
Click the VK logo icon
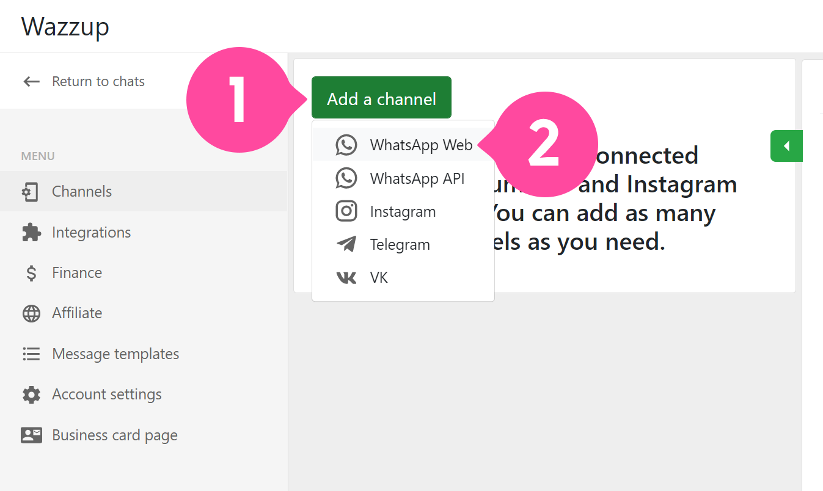[346, 278]
